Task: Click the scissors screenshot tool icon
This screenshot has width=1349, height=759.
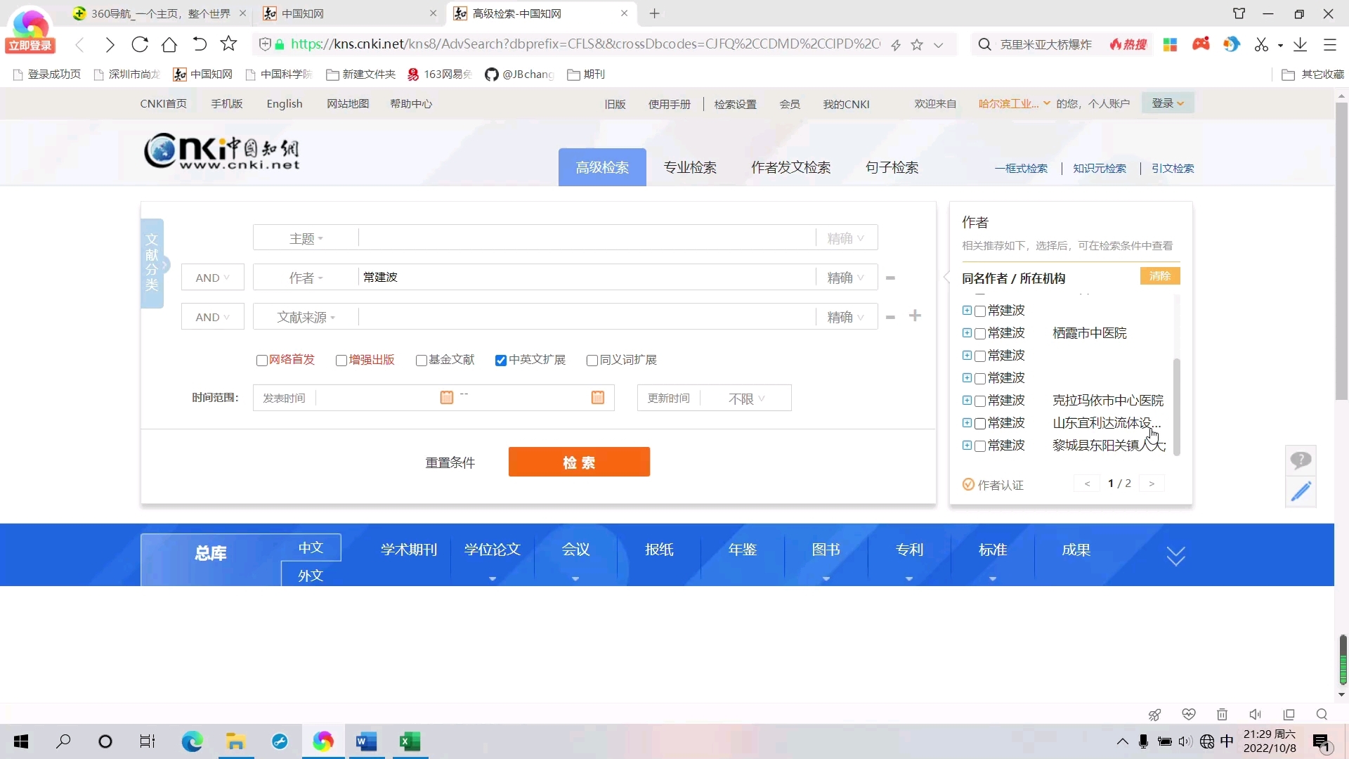Action: pyautogui.click(x=1262, y=44)
